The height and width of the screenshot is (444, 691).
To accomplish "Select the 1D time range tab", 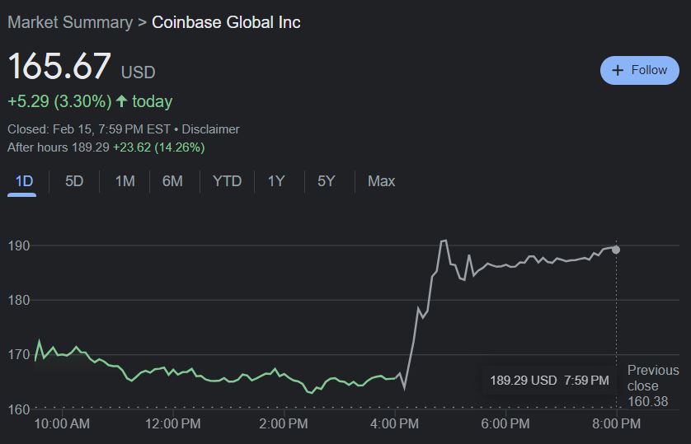I will (x=24, y=181).
